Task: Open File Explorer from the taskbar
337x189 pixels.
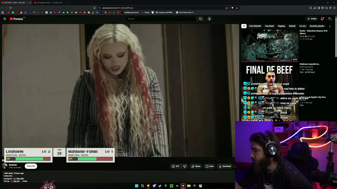Action: pyautogui.click(x=189, y=186)
